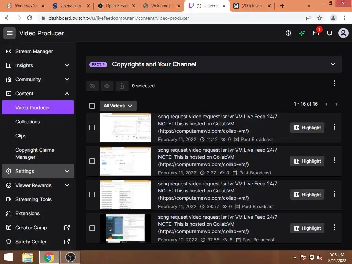Select the 2:27 video checkbox
352x264 pixels.
[x=92, y=161]
